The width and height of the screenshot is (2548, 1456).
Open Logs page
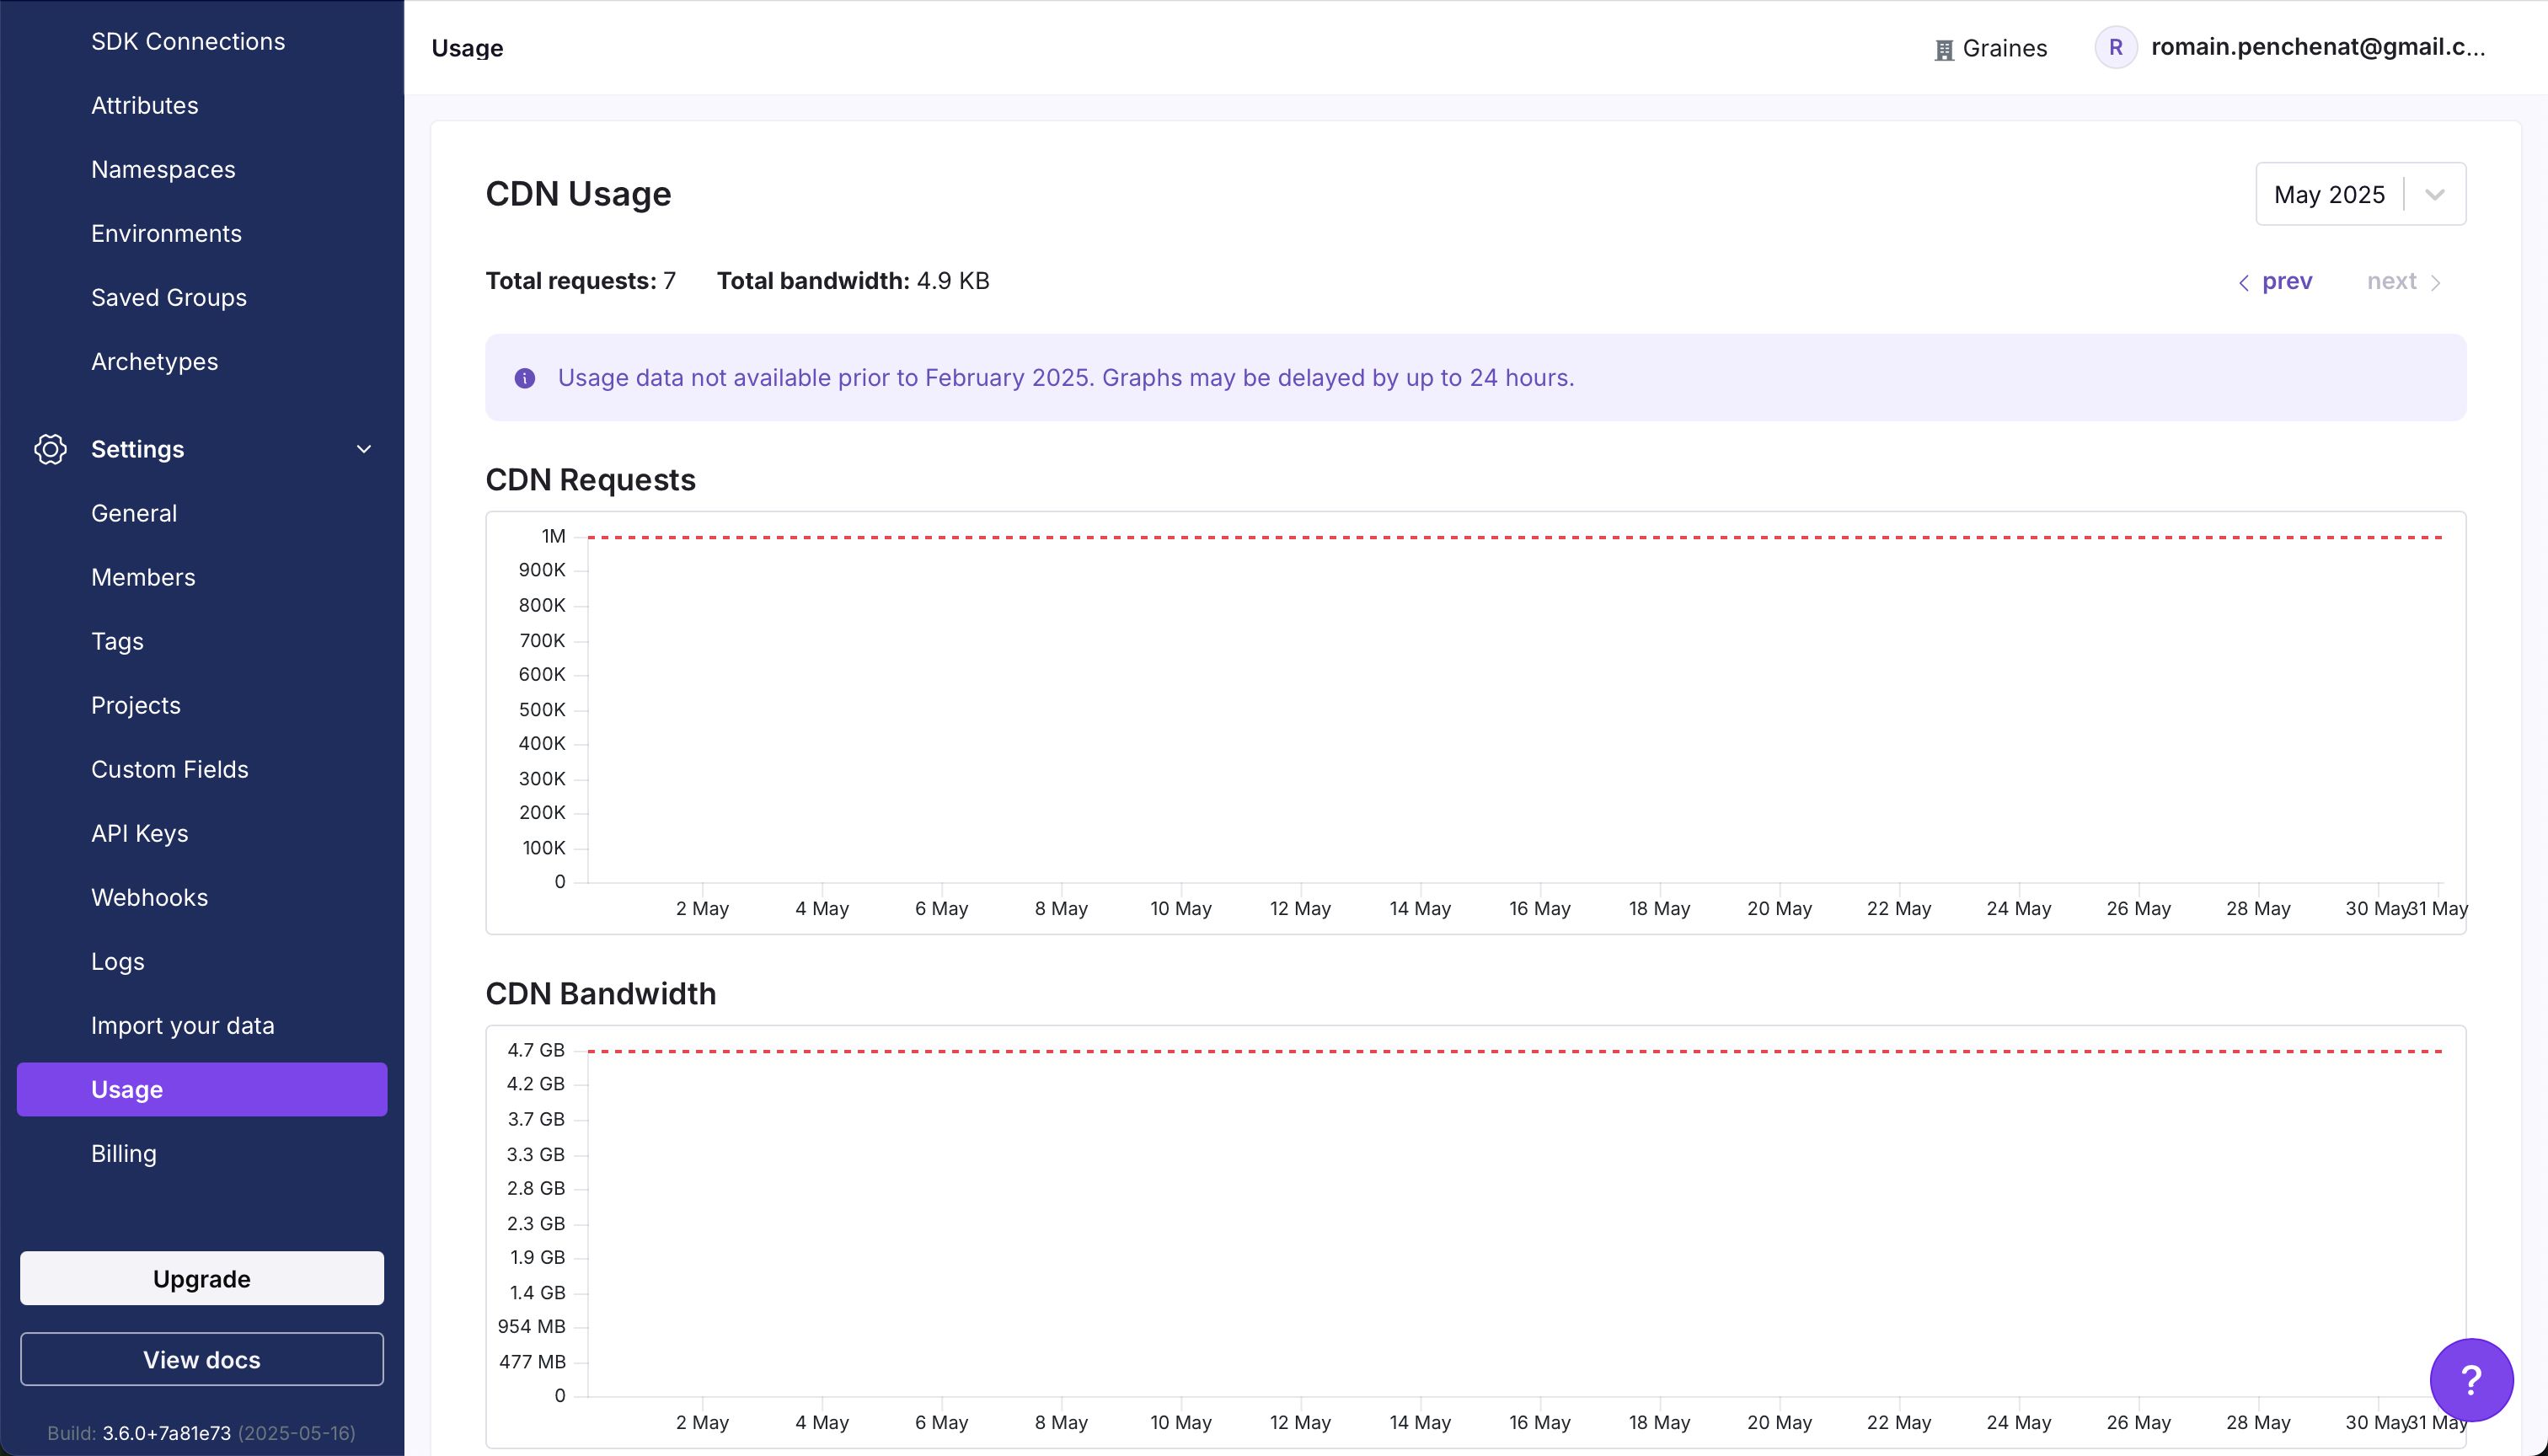pyautogui.click(x=118, y=961)
